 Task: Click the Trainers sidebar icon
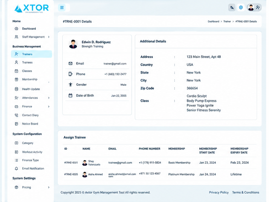pyautogui.click(x=17, y=54)
